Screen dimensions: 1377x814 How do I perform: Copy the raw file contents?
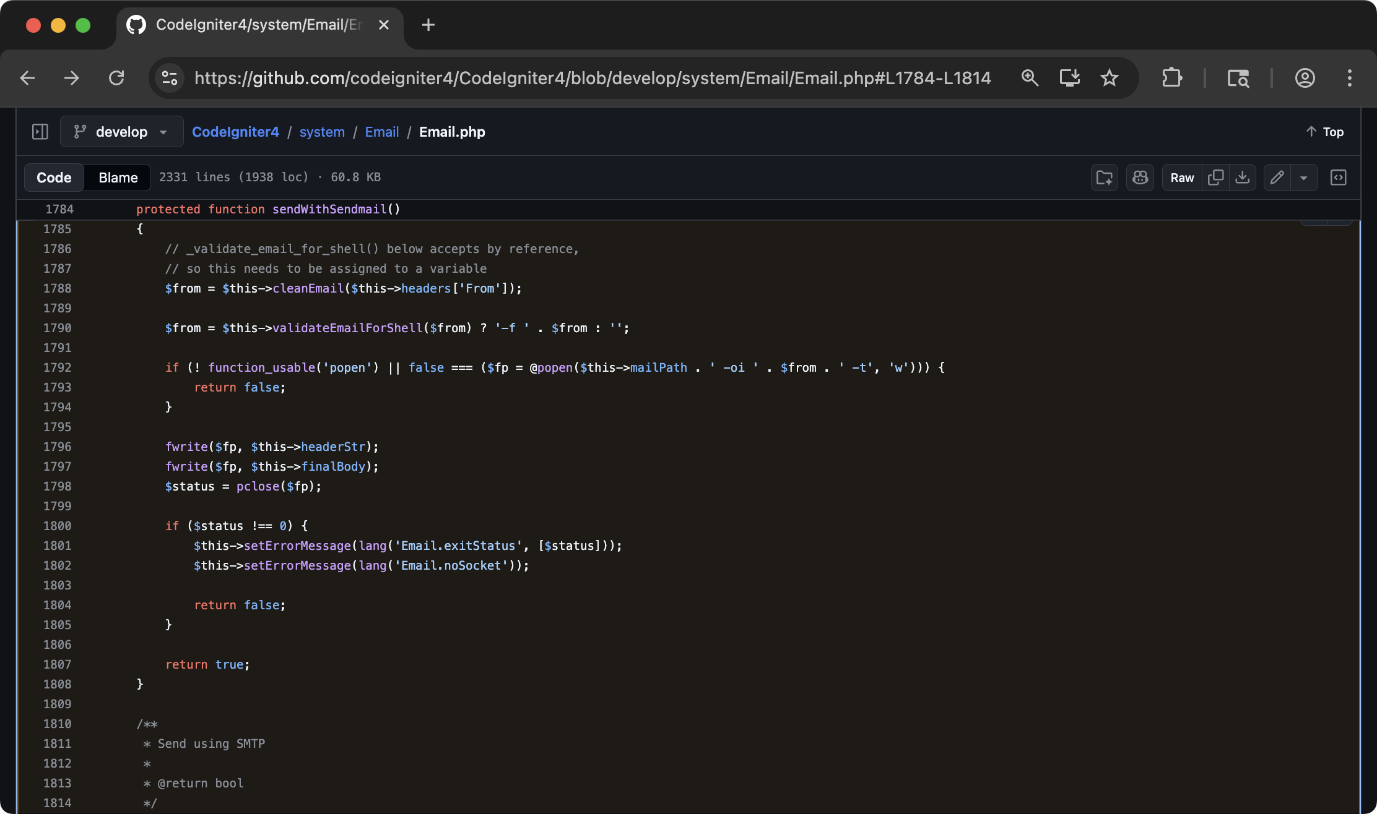pyautogui.click(x=1215, y=178)
